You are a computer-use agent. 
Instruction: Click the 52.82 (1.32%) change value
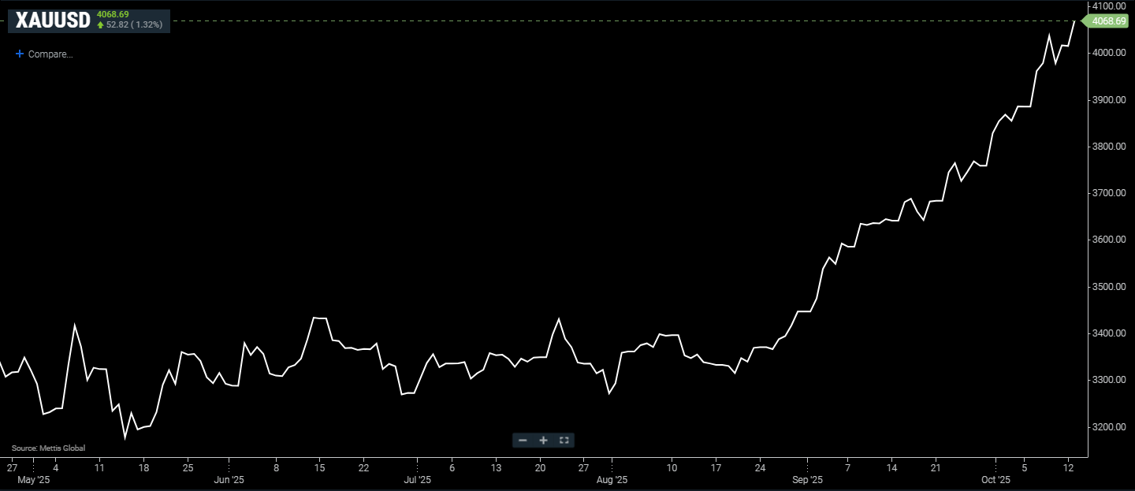(134, 25)
